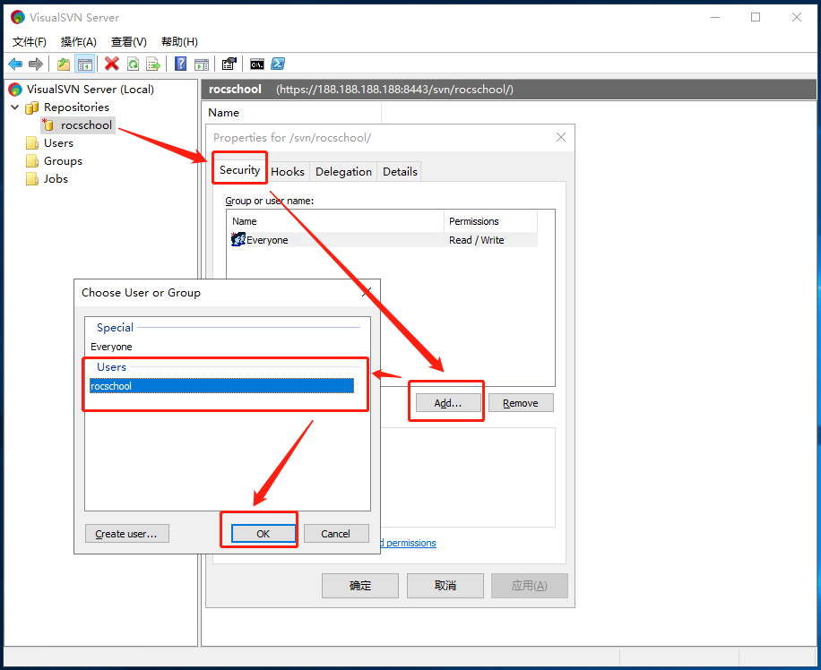Click the VisualSVN logo in title bar
This screenshot has width=821, height=670.
(17, 17)
